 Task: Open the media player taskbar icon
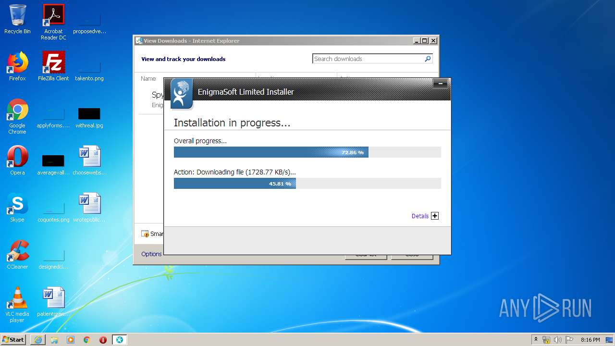[x=71, y=340]
